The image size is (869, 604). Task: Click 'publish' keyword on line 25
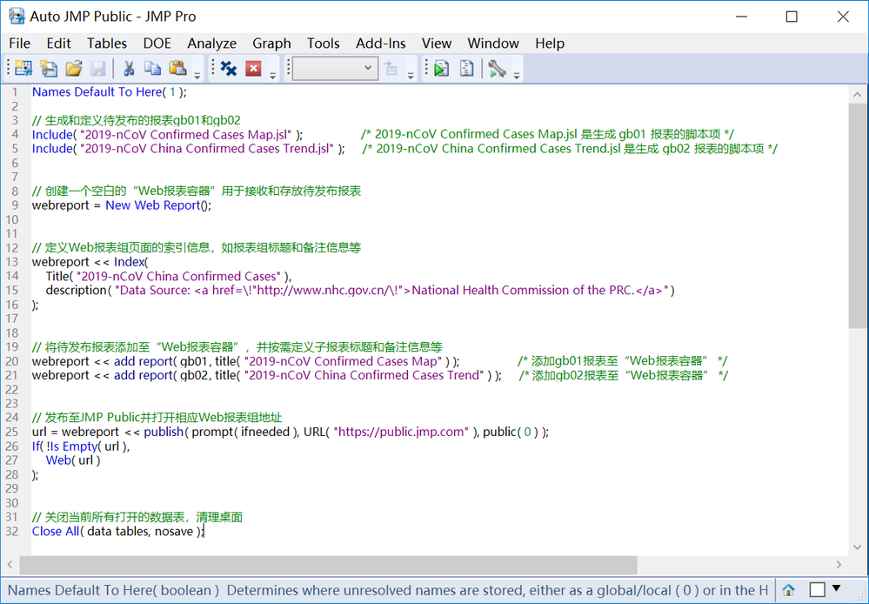(x=164, y=432)
